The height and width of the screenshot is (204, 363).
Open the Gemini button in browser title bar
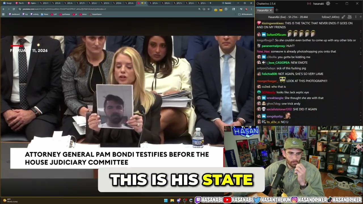pos(227,3)
